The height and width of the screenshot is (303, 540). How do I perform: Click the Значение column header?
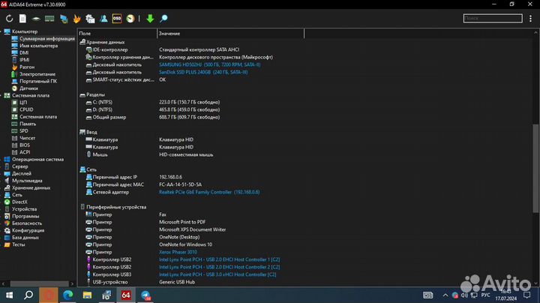click(170, 34)
